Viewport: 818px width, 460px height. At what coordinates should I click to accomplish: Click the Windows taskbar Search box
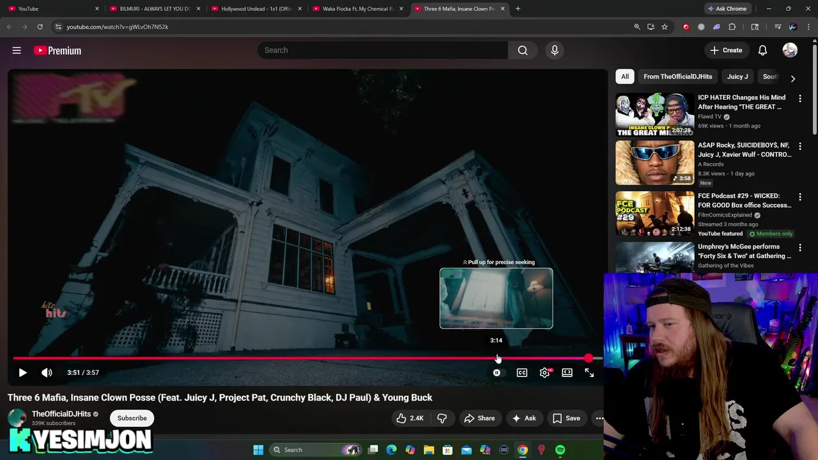tap(316, 450)
